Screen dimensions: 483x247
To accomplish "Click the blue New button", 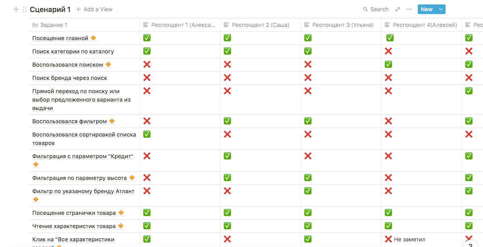I will (427, 9).
